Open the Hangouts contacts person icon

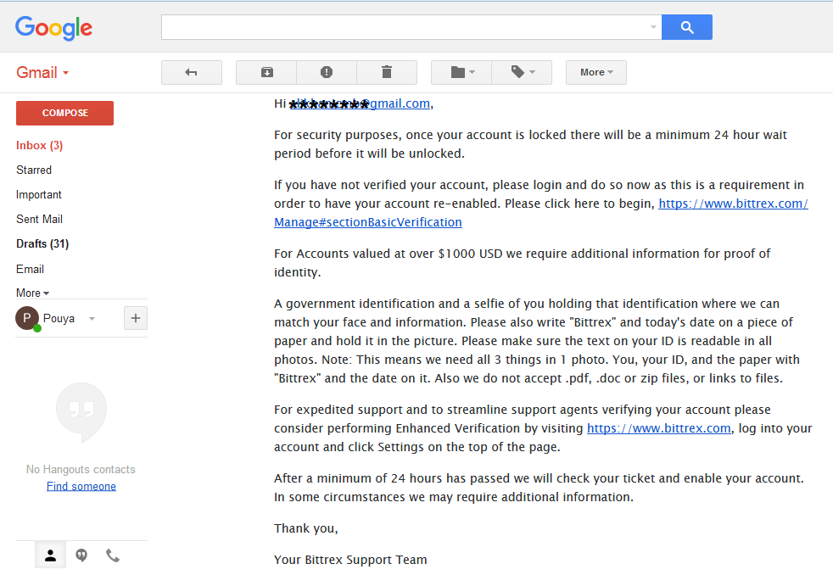(x=50, y=555)
